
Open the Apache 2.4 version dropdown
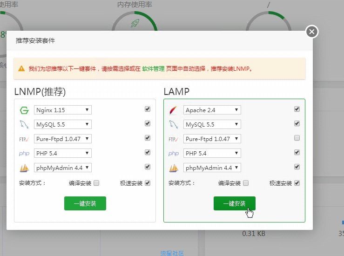212,110
